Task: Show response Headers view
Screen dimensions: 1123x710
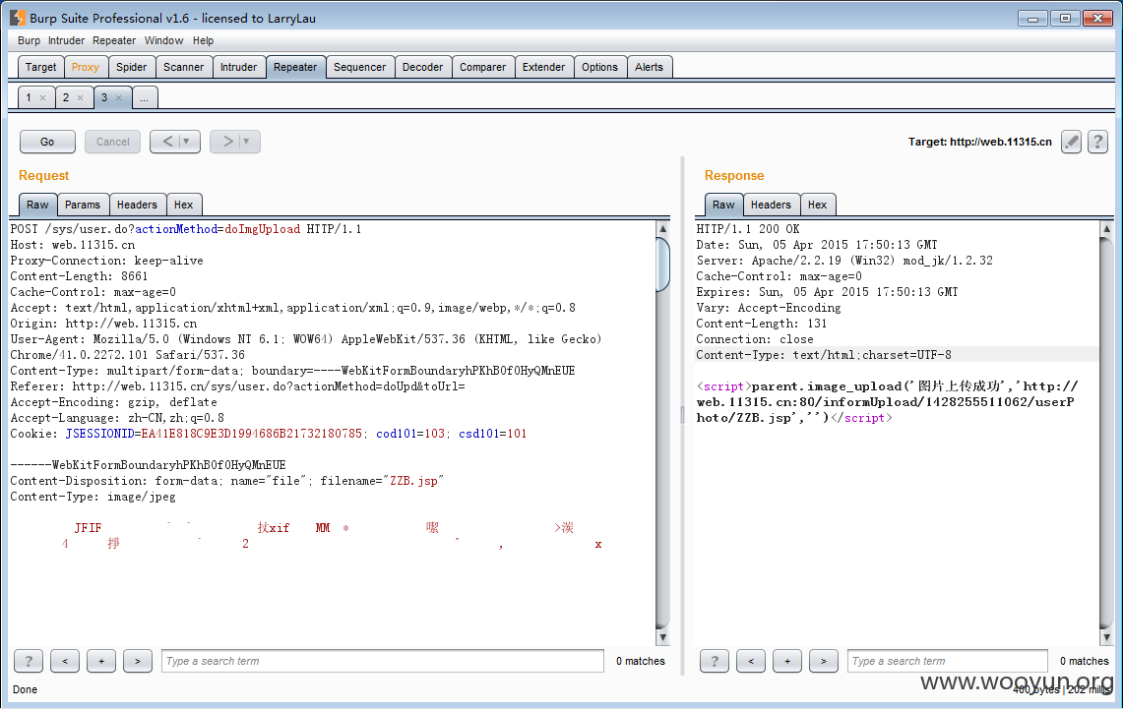Action: click(771, 205)
